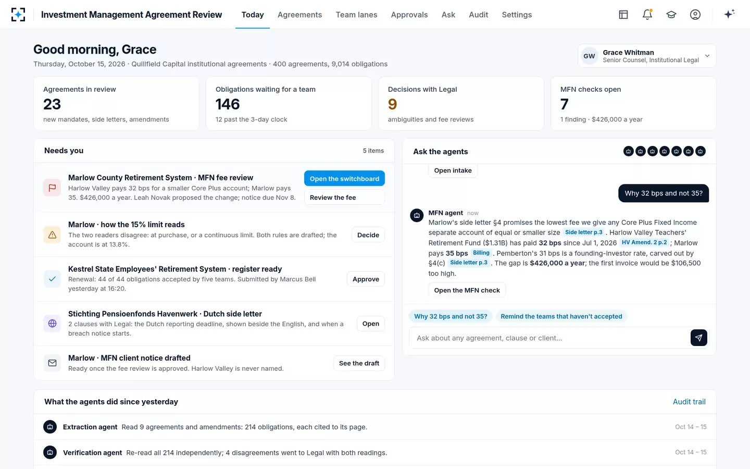Image resolution: width=750 pixels, height=469 pixels.
Task: Open the user account circle icon
Action: pyautogui.click(x=695, y=15)
